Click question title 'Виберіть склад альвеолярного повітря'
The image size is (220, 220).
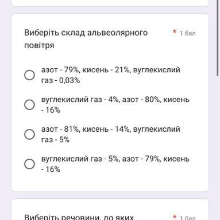click(x=86, y=39)
